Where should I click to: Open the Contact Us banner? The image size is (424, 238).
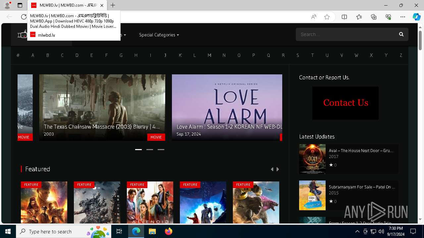click(x=345, y=103)
